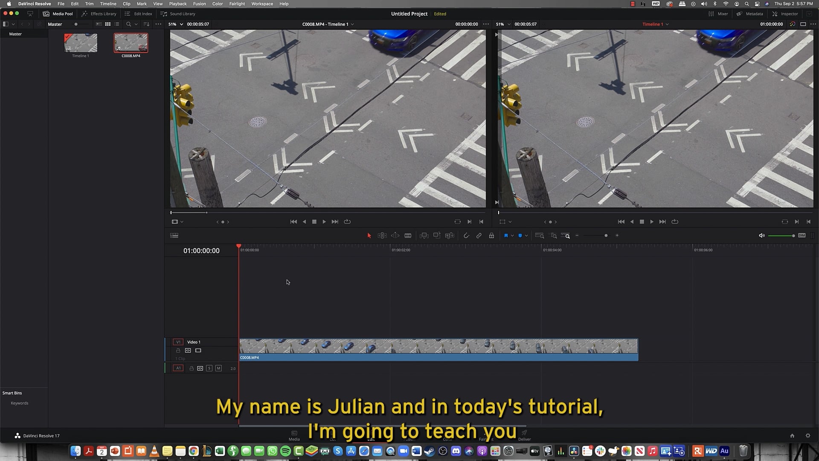
Task: Open the Mixer panel
Action: [x=719, y=14]
